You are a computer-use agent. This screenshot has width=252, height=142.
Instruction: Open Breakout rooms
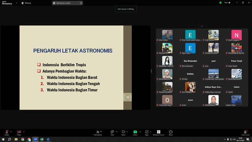(x=159, y=133)
